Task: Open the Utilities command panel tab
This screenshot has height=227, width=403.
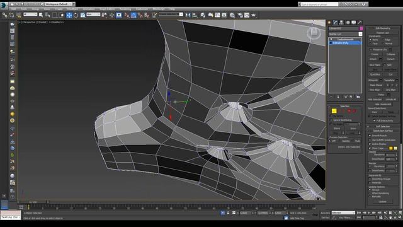Action: 360,23
